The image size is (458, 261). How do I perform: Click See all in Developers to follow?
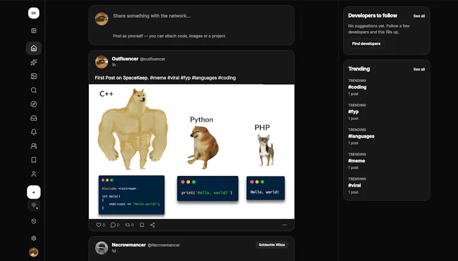click(419, 16)
